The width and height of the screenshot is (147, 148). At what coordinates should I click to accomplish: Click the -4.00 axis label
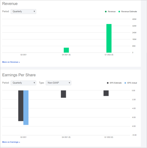point(134,108)
